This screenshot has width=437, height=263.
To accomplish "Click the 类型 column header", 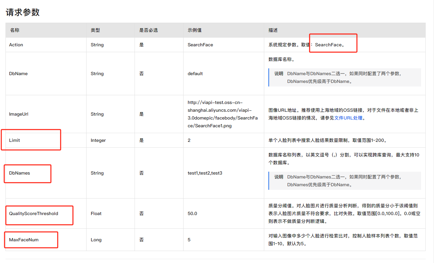I will click(x=95, y=30).
